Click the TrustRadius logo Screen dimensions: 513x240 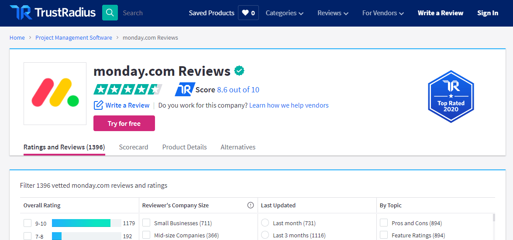coord(53,13)
